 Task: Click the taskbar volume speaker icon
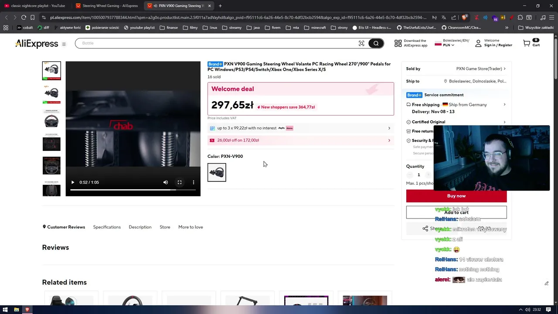(528, 310)
